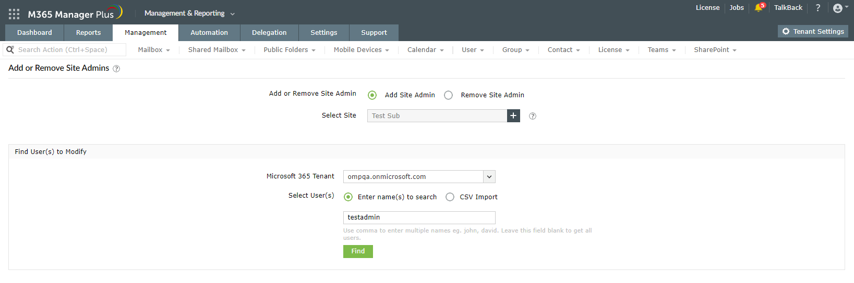Switch to the Reports tab
854x283 pixels.
pos(89,32)
